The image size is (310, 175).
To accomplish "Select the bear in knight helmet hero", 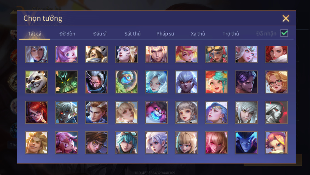I will [x=96, y=54].
